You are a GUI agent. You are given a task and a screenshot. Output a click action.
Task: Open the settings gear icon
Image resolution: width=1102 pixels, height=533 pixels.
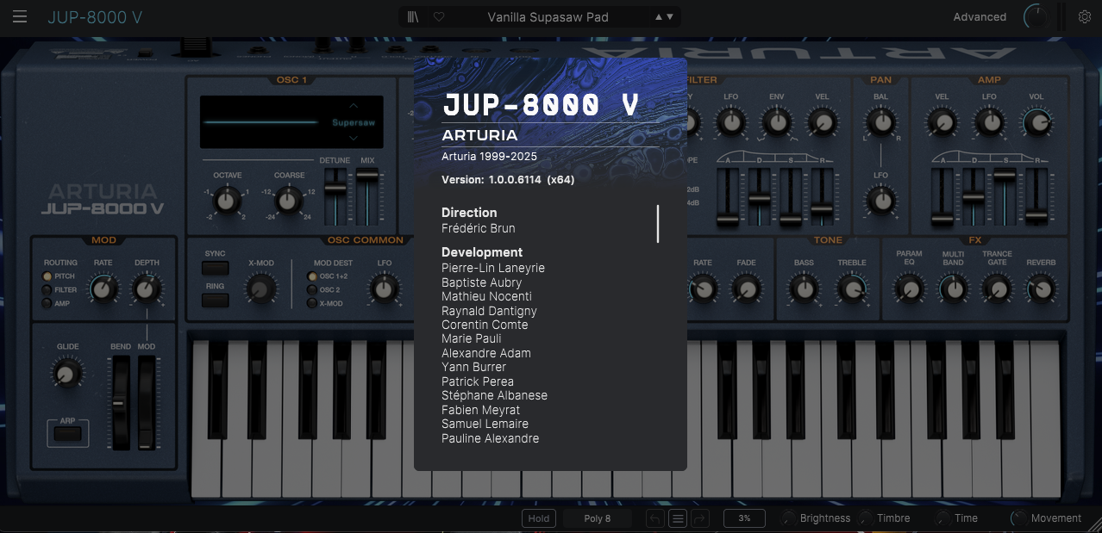(1085, 16)
